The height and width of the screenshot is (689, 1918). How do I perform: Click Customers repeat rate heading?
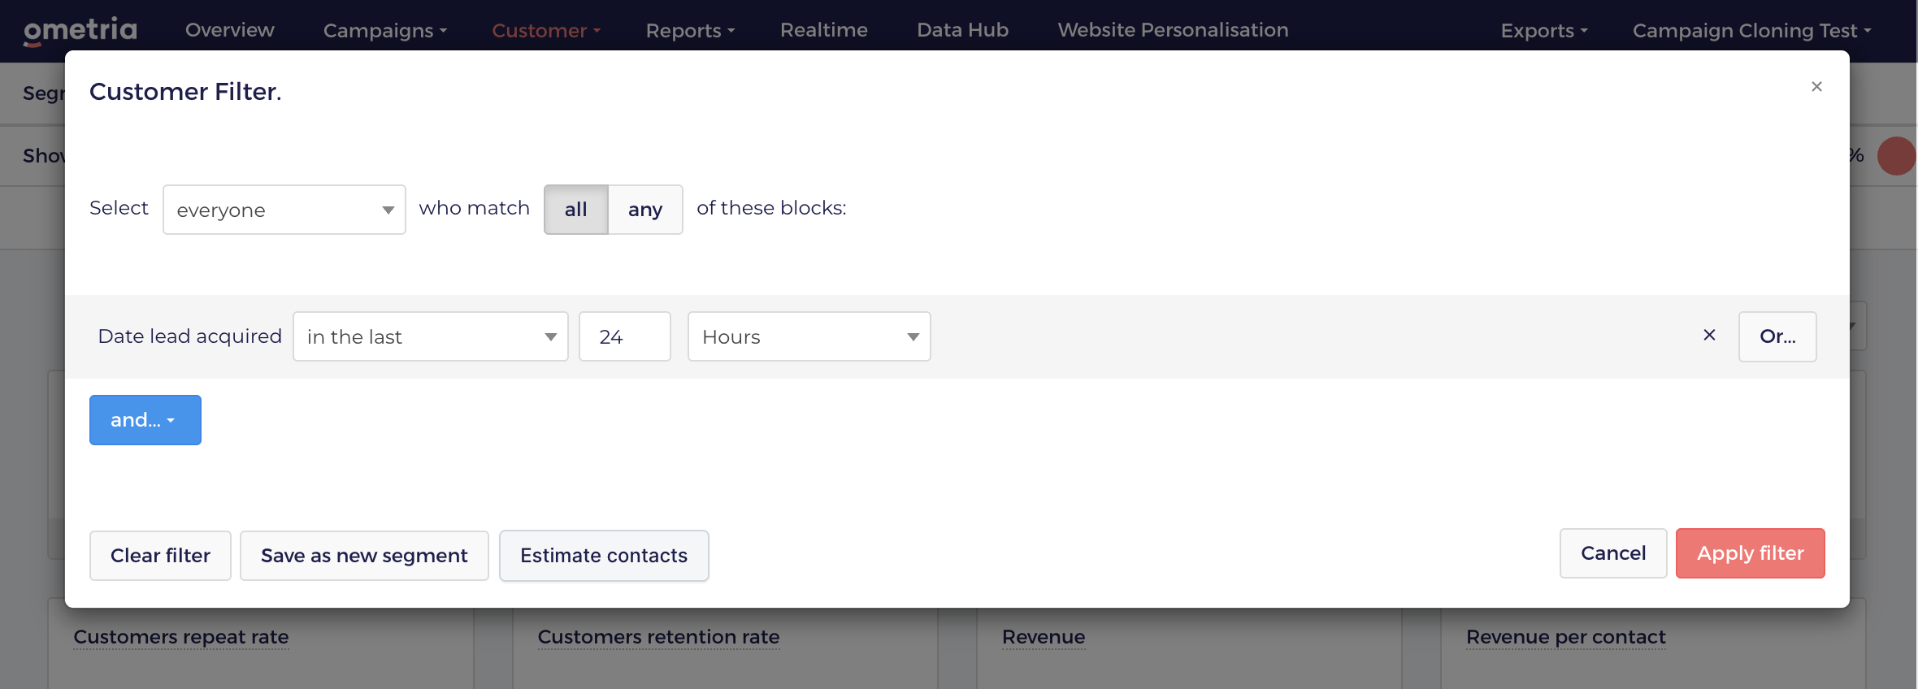(x=181, y=637)
